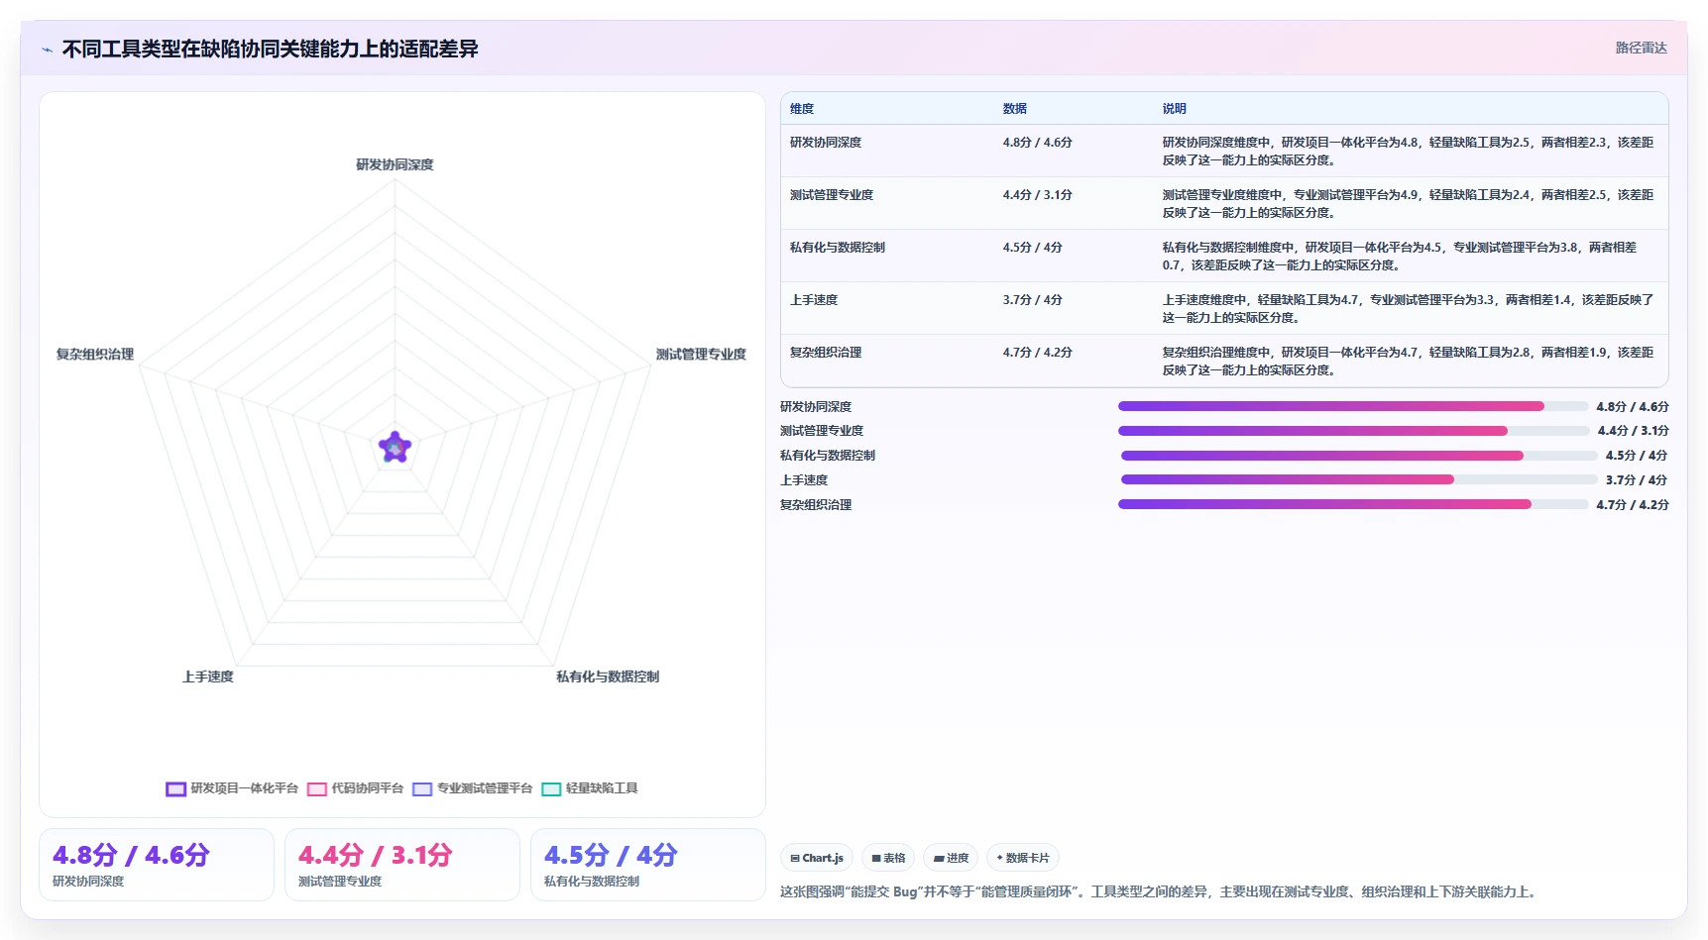This screenshot has width=1708, height=940.
Task: Open the 4.5分 / 4分 data card
Action: click(x=648, y=865)
